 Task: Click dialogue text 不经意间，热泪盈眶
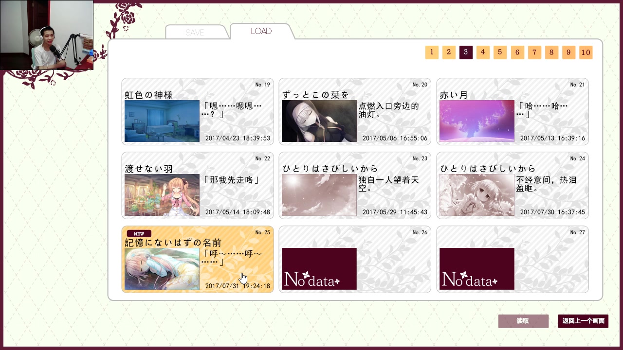546,184
